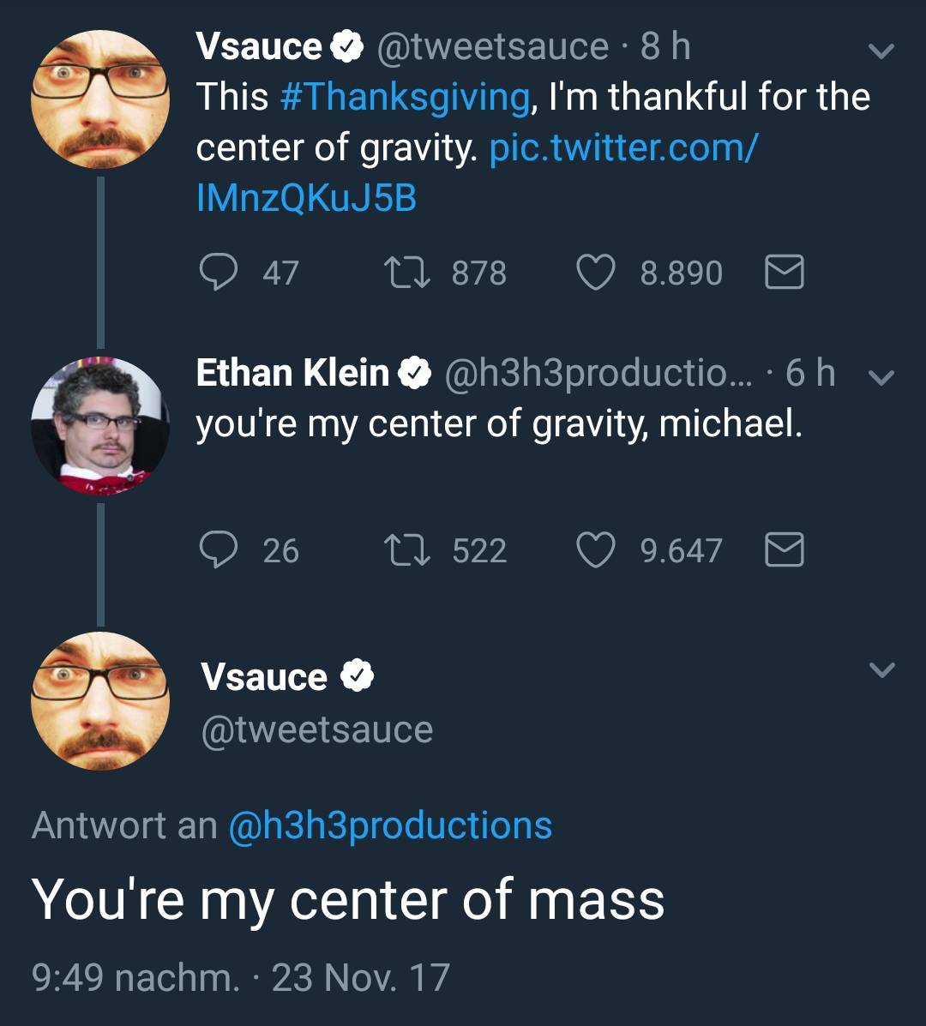
Task: Retweet Vsauce's center of gravity tweet
Action: (407, 273)
